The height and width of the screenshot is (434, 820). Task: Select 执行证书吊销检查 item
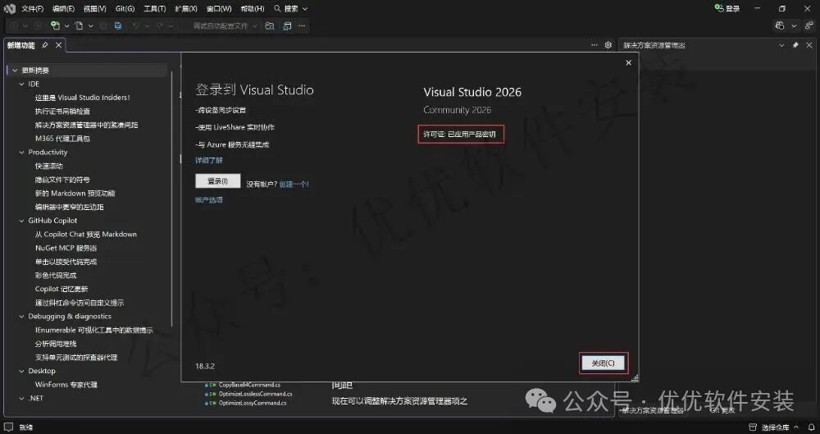pyautogui.click(x=62, y=111)
